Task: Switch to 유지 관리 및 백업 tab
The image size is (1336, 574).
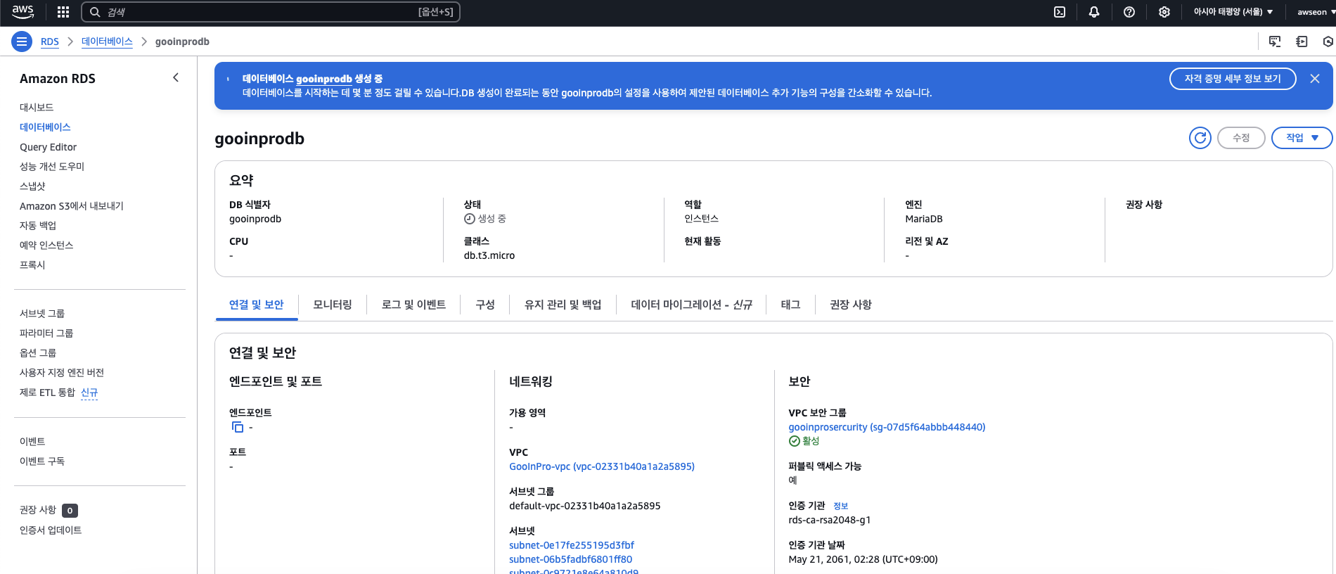Action: [x=563, y=305]
